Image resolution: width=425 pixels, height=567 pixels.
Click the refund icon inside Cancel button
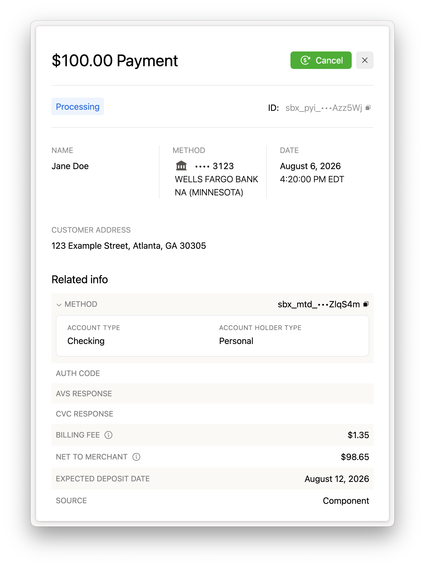(x=305, y=60)
